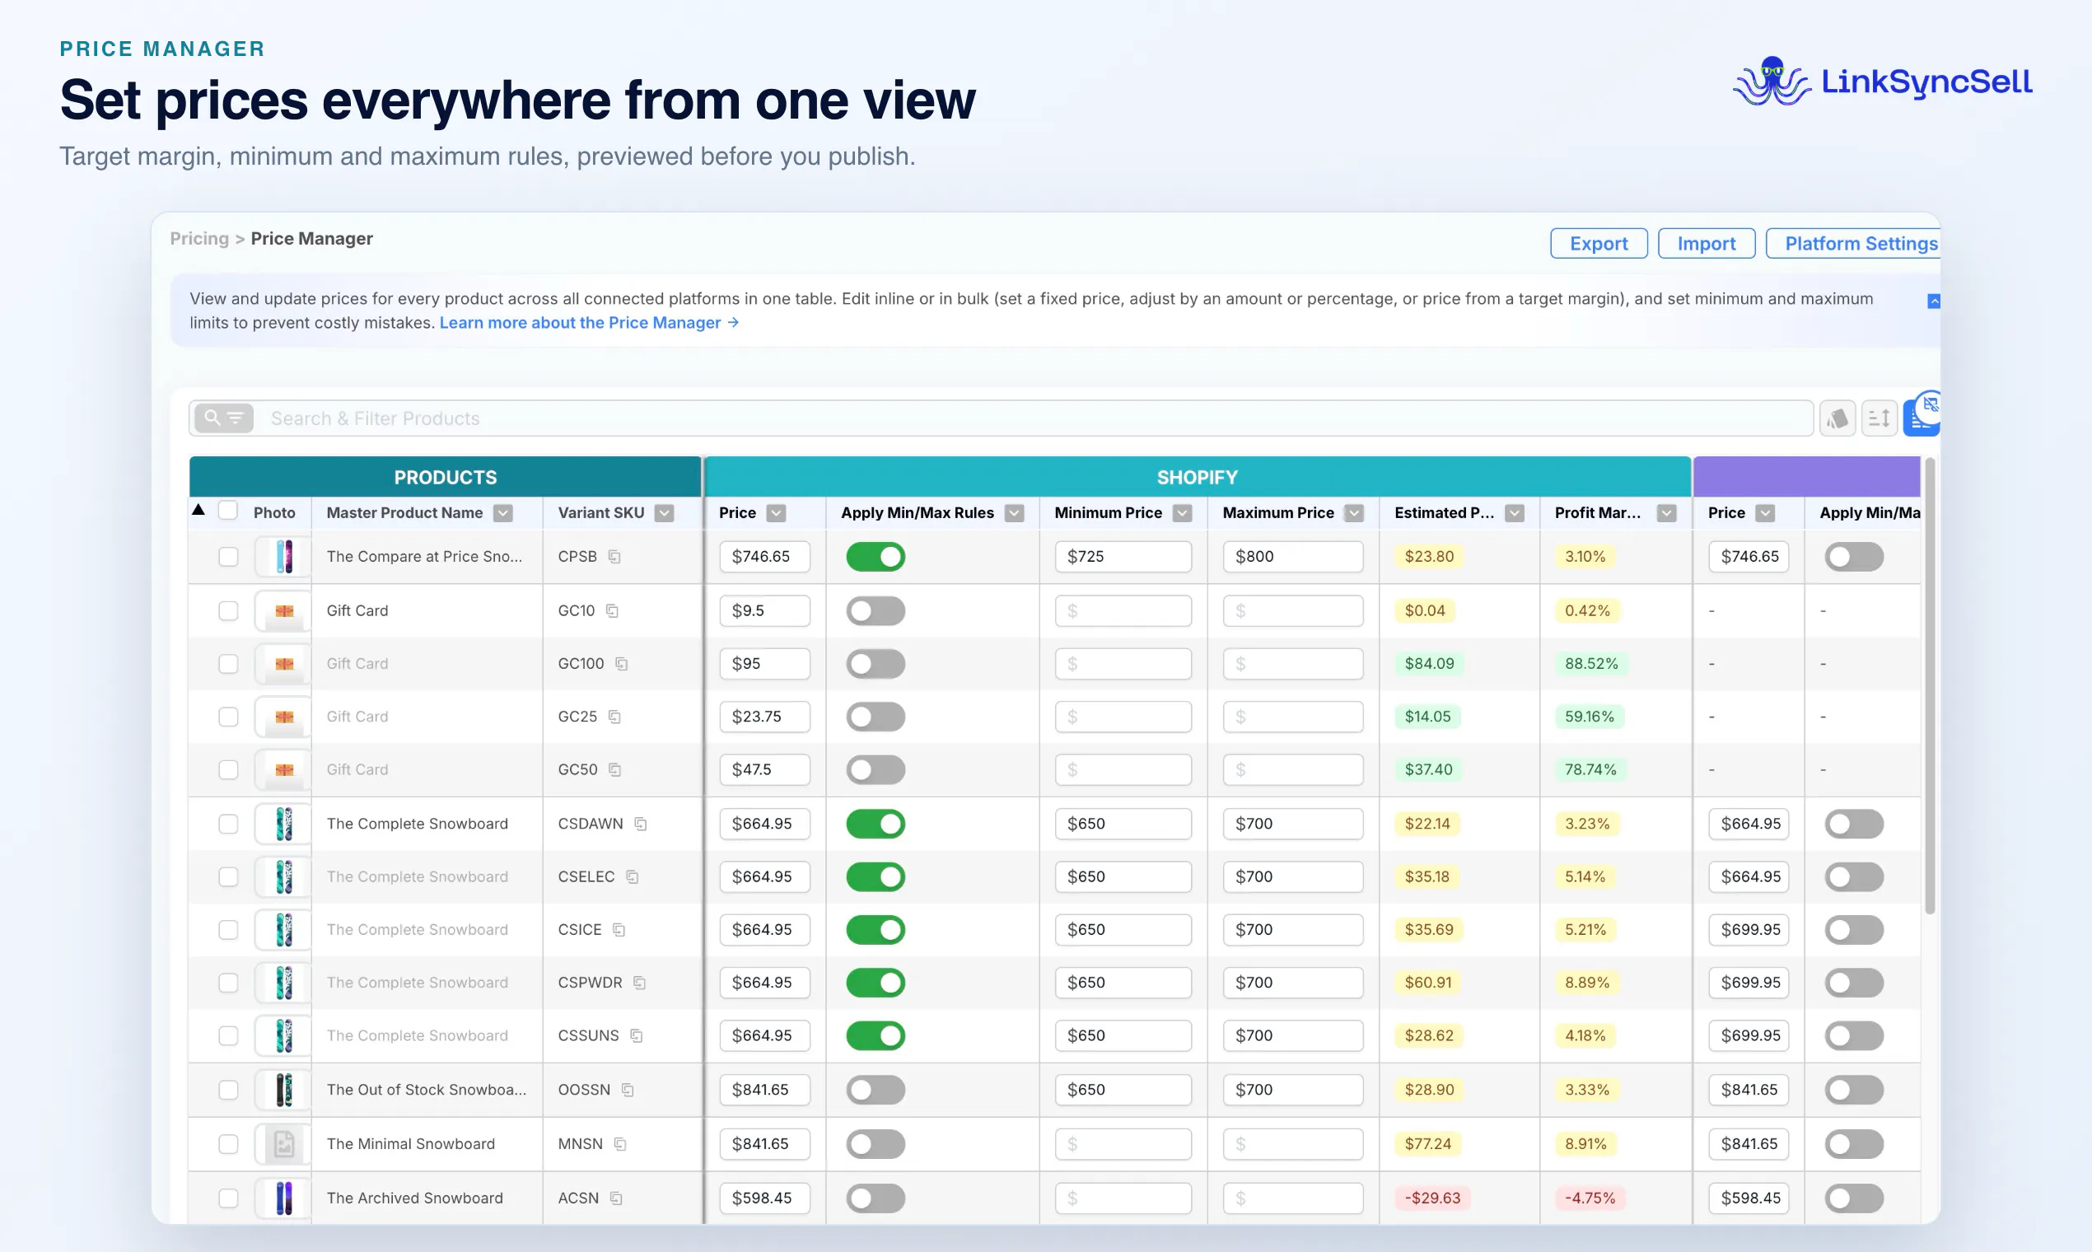Screen dimensions: 2092x1252
Task: Copy the CSPWDR SKU
Action: (640, 983)
